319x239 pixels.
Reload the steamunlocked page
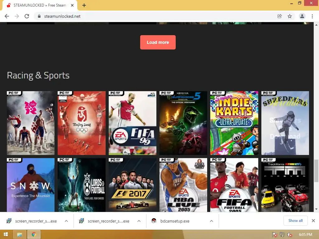click(x=27, y=16)
